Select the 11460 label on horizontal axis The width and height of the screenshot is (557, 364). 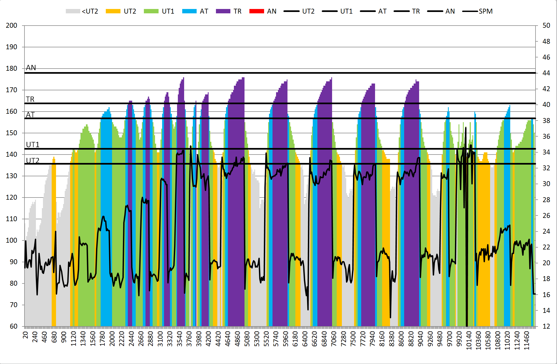coord(527,340)
